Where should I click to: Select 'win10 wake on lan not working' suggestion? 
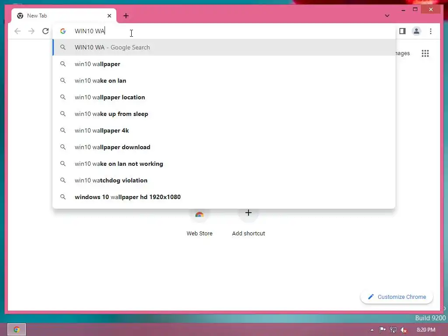(224, 164)
